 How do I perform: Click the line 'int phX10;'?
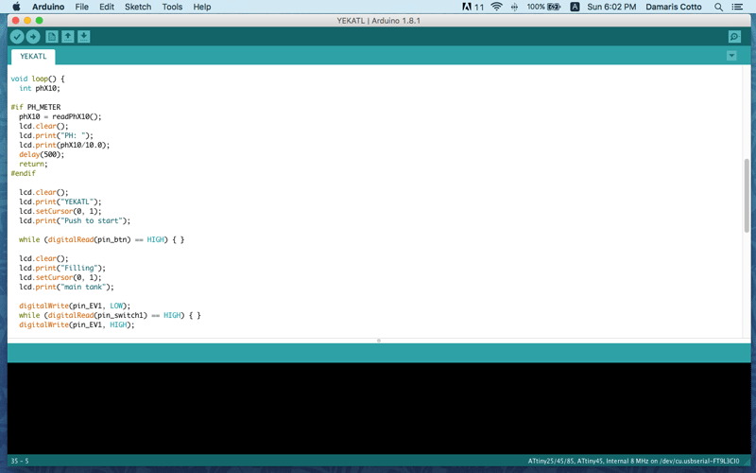[40, 88]
